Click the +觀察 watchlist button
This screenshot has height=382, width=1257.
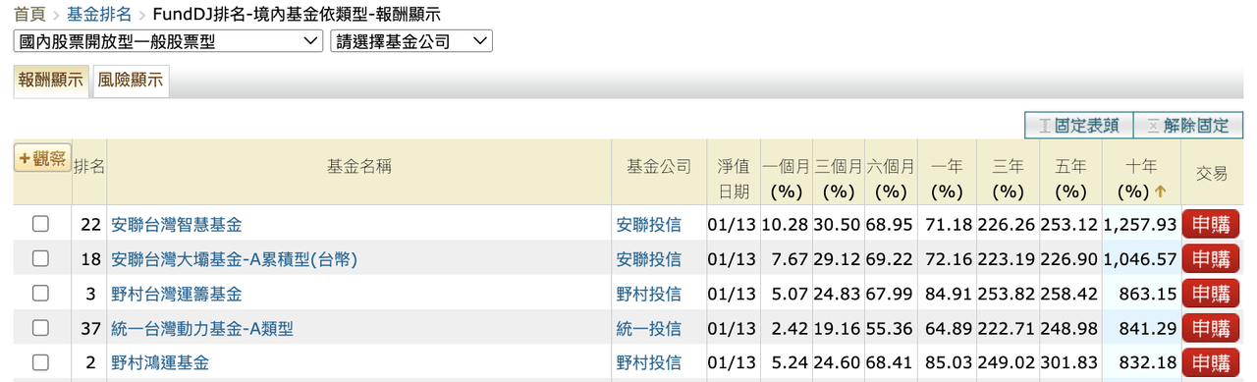tap(42, 157)
